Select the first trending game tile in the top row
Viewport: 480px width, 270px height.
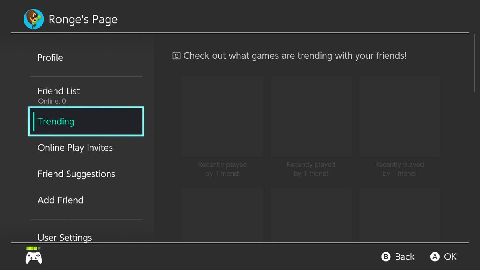(223, 116)
